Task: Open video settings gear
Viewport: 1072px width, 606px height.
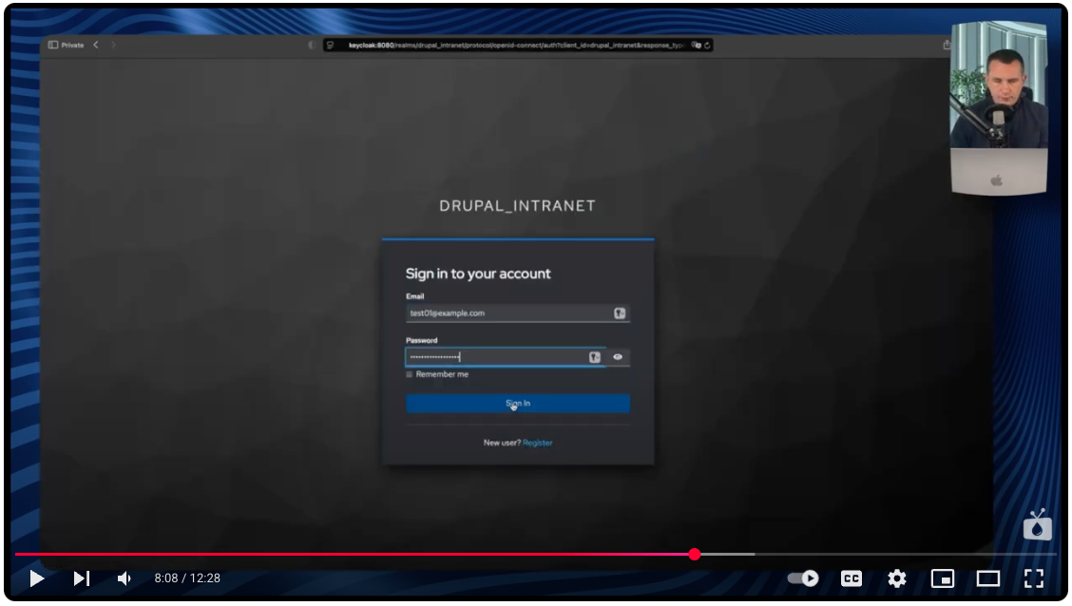Action: coord(897,578)
